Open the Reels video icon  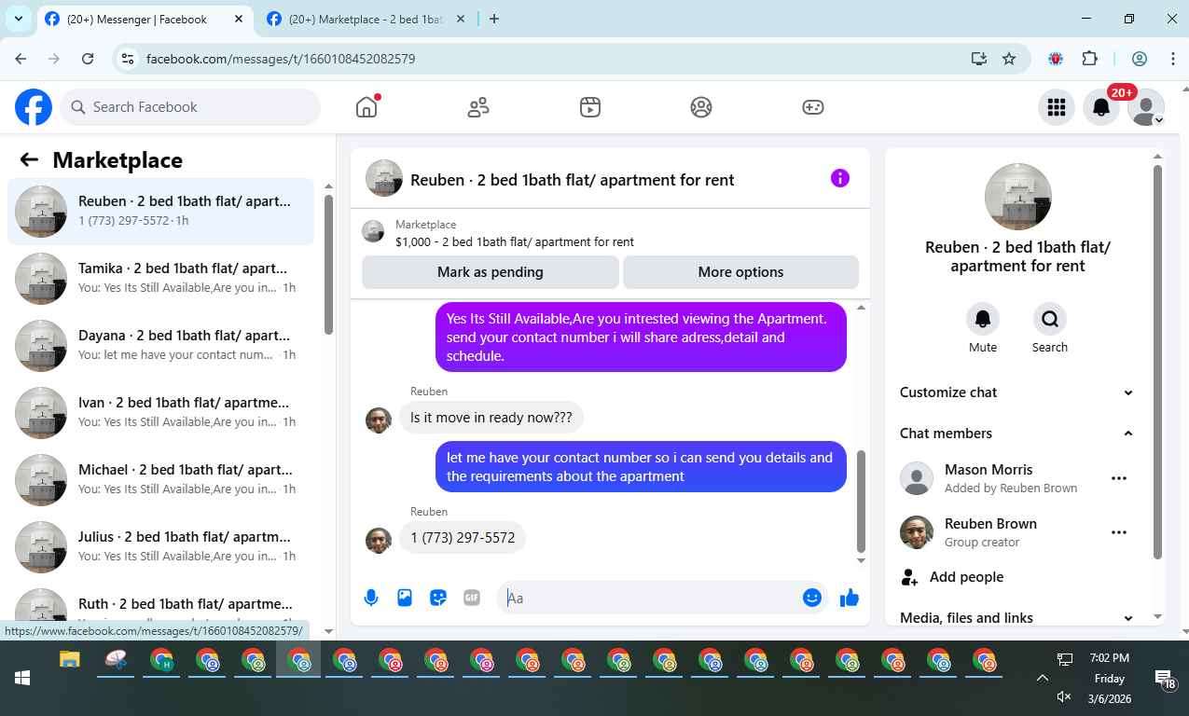coord(589,107)
